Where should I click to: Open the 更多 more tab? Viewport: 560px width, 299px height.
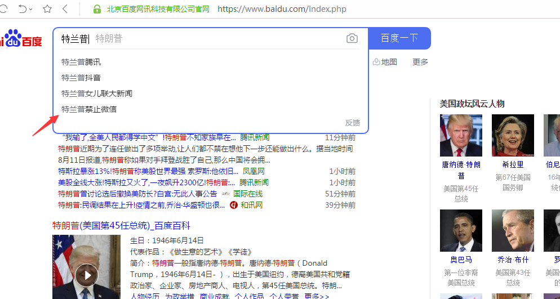pyautogui.click(x=420, y=62)
